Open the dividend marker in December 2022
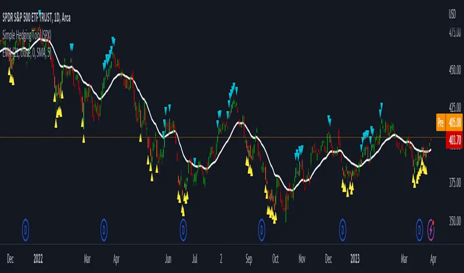Image resolution: width=464 pixels, height=273 pixels. (x=343, y=230)
